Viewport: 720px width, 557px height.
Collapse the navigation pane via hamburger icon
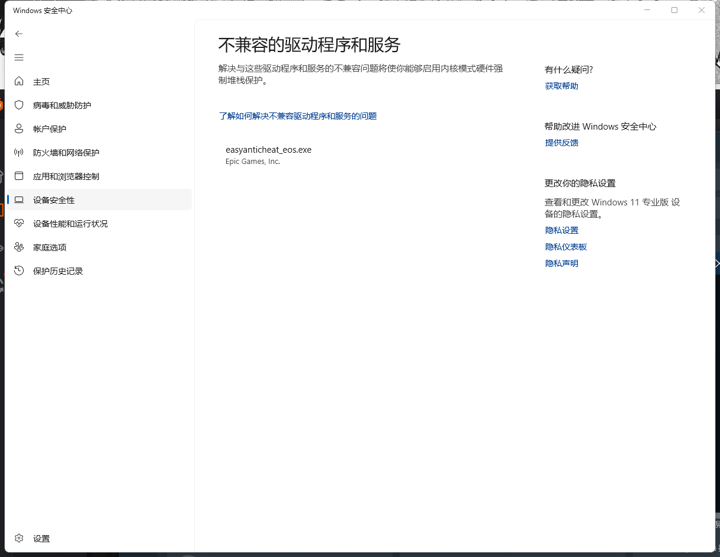click(x=18, y=57)
